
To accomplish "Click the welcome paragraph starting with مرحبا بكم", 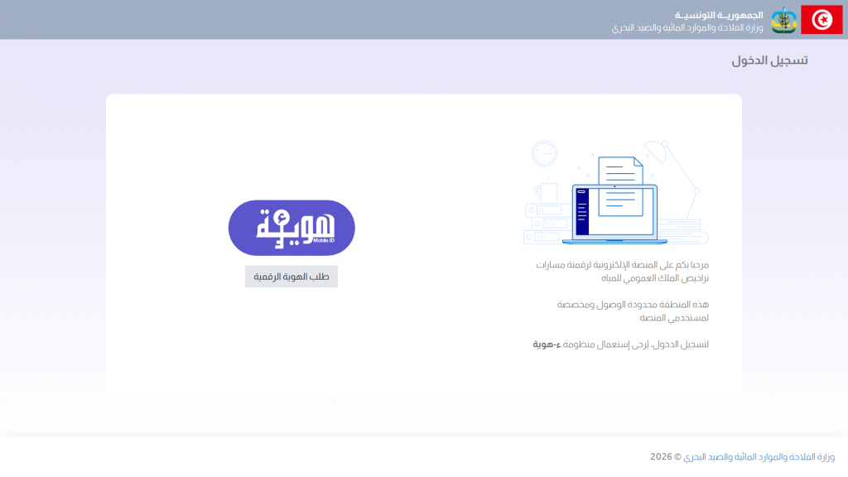I will click(x=622, y=264).
